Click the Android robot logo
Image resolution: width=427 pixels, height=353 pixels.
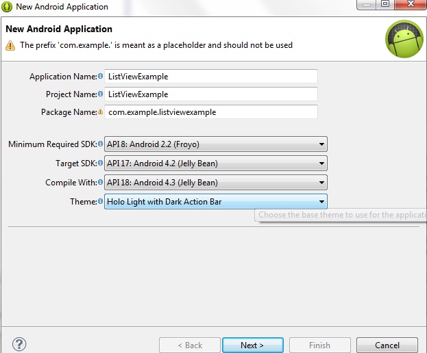[404, 39]
